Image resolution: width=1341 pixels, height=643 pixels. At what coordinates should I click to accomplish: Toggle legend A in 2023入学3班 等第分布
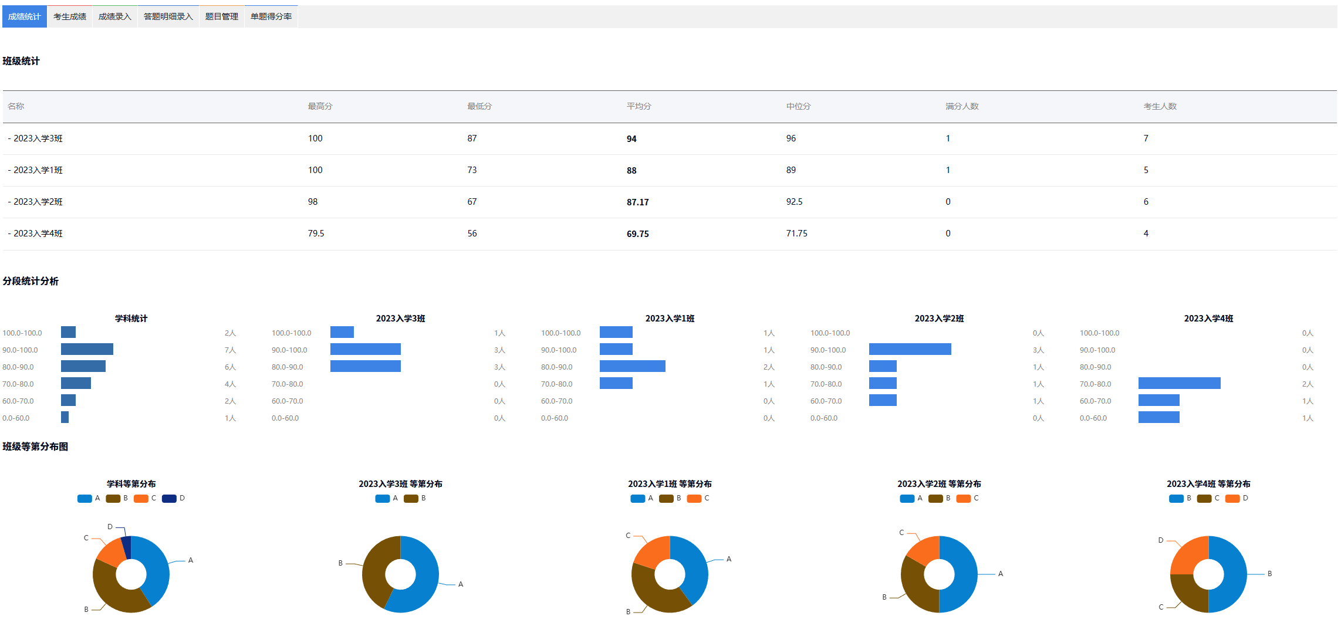click(383, 498)
